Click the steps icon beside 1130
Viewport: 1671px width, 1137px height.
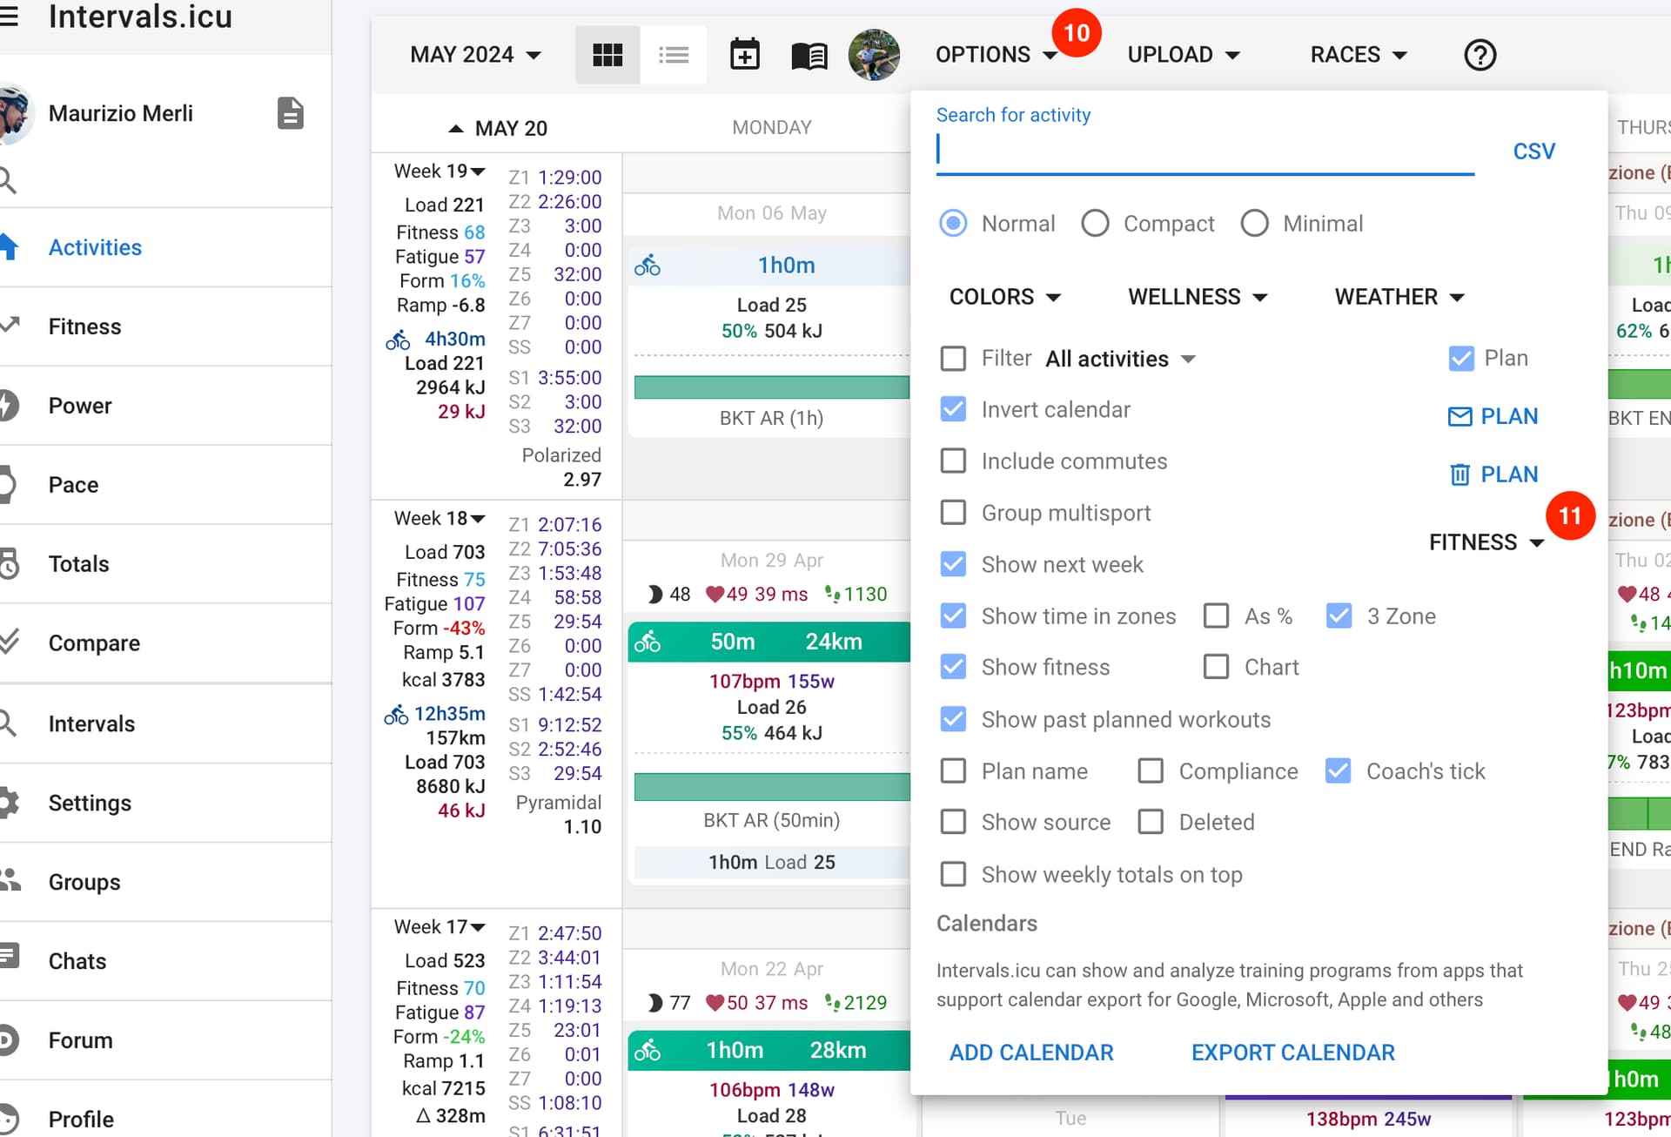coord(833,595)
